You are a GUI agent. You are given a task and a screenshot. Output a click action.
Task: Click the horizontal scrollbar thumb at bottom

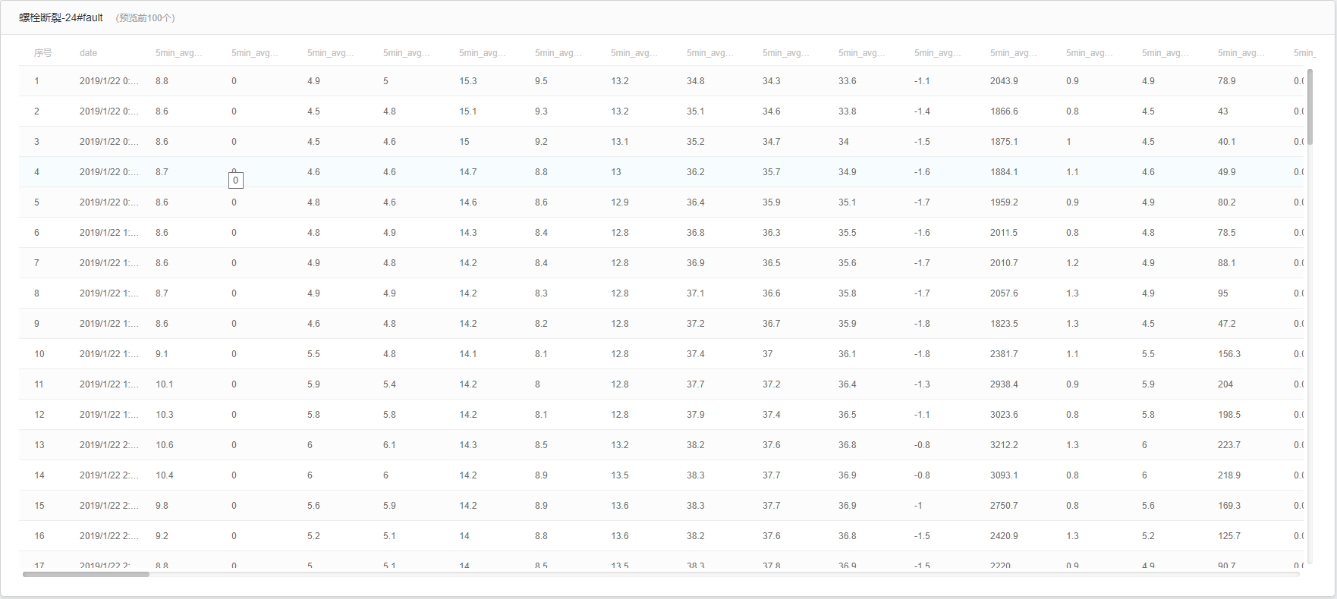[86, 574]
